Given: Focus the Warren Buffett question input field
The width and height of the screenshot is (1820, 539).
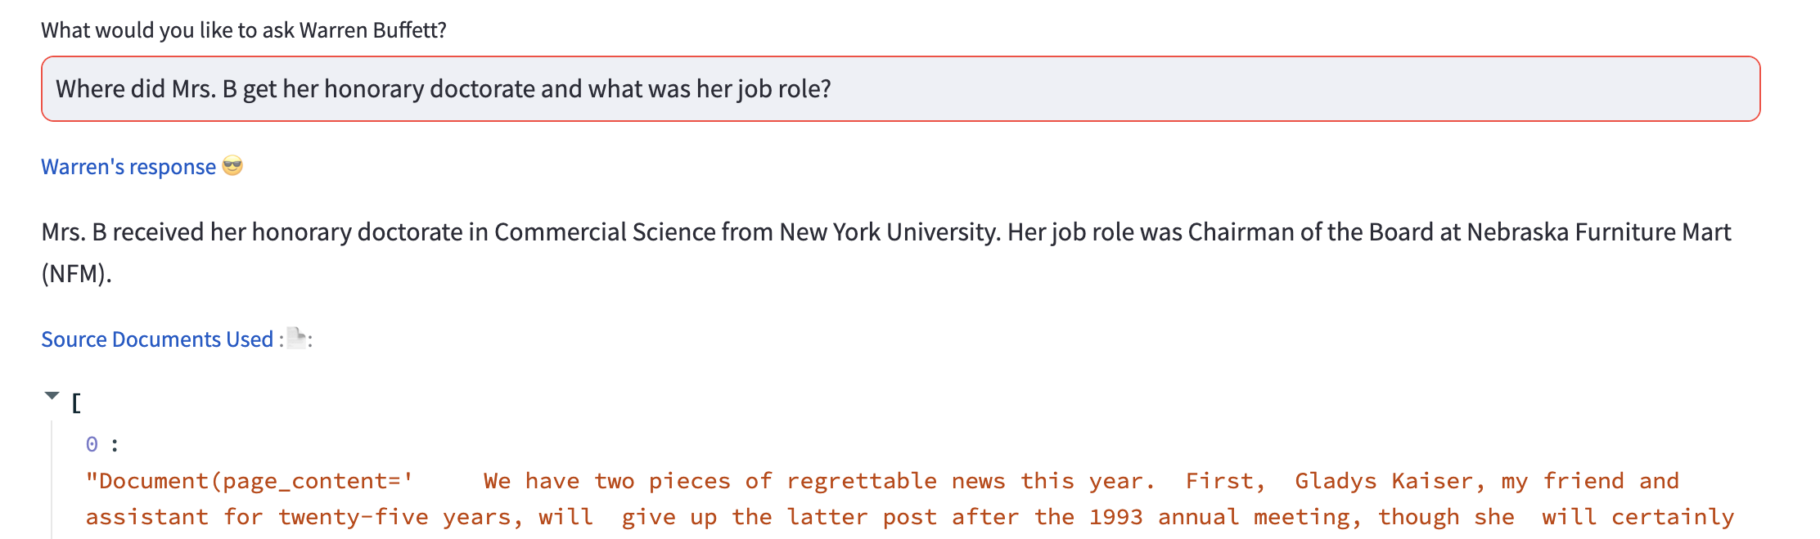Looking at the screenshot, I should tap(900, 89).
